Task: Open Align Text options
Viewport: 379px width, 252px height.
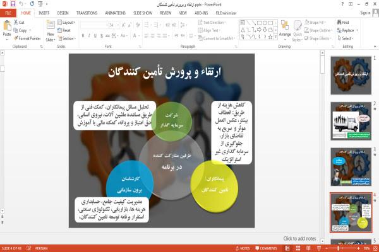Action: click(209, 30)
